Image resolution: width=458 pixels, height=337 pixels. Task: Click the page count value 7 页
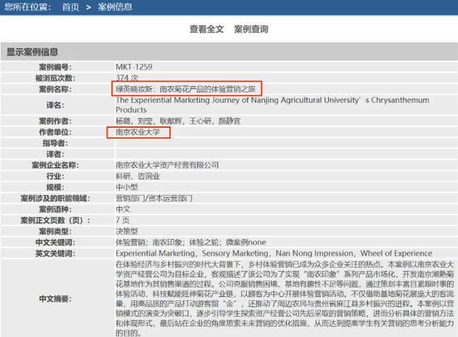pyautogui.click(x=122, y=220)
